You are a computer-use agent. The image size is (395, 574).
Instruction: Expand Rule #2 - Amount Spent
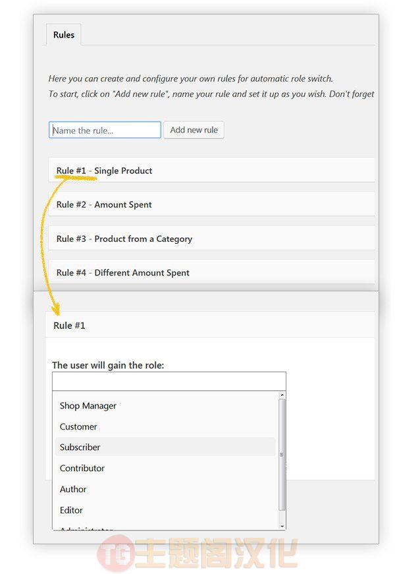212,204
